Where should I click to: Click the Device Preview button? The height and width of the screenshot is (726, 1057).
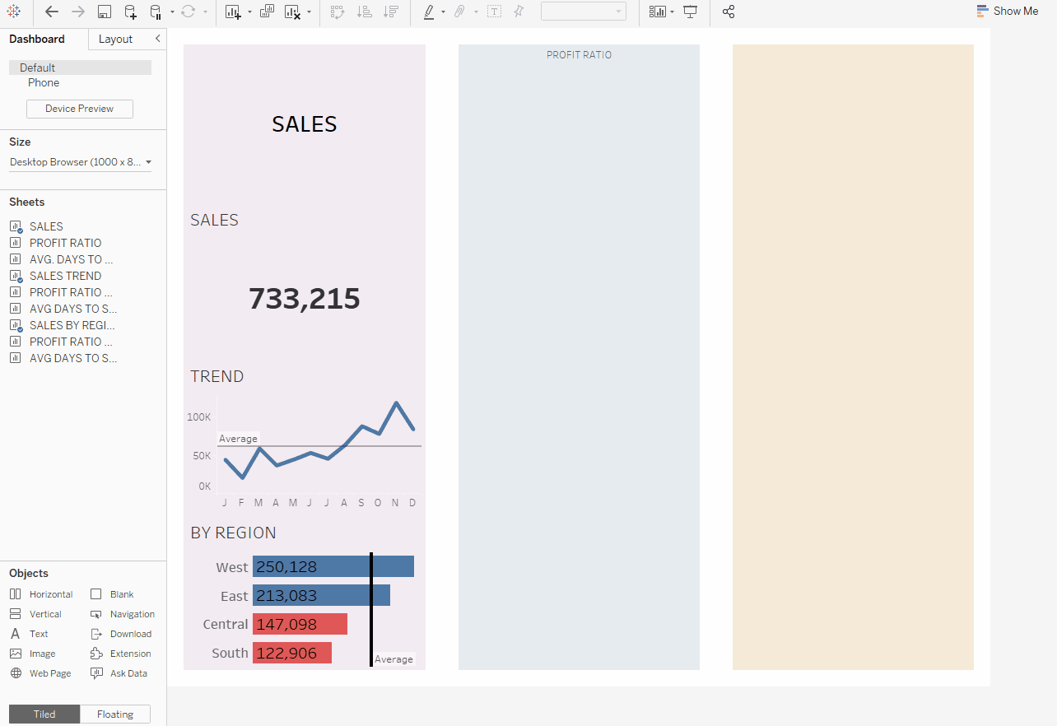(80, 109)
